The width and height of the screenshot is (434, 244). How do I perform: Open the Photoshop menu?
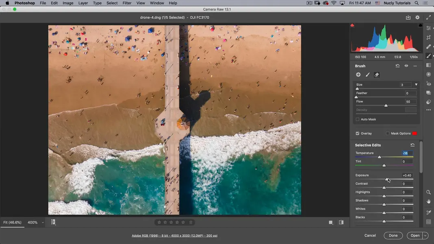click(x=25, y=3)
